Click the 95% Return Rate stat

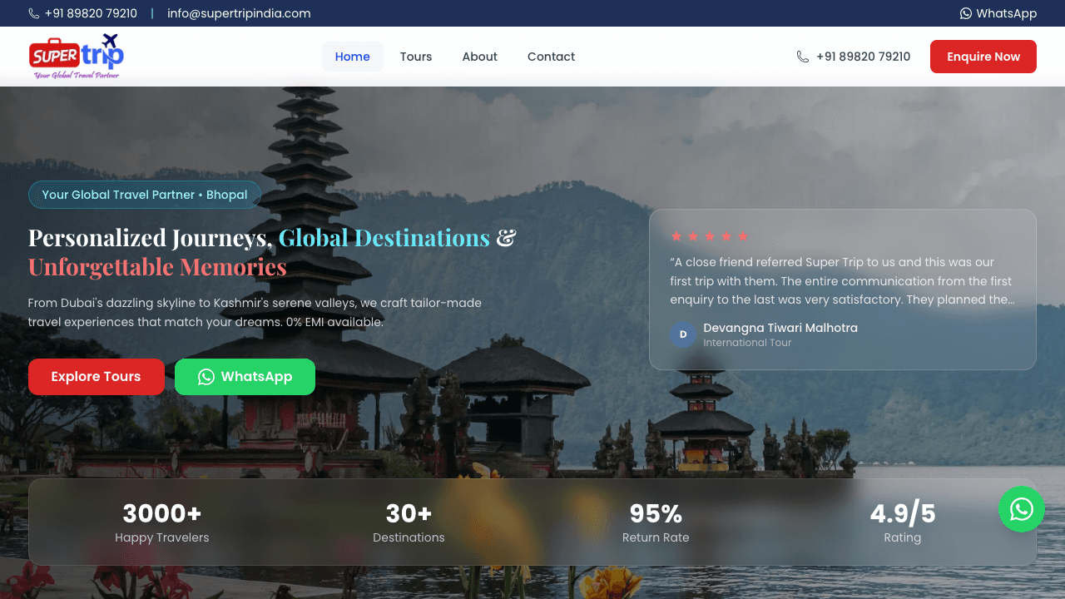[x=656, y=522]
